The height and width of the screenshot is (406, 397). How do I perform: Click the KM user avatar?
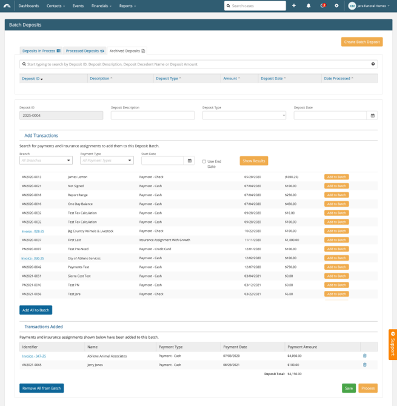352,5
